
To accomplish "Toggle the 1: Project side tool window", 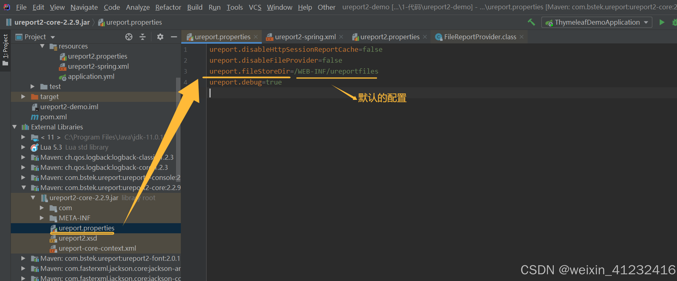I will [x=5, y=49].
